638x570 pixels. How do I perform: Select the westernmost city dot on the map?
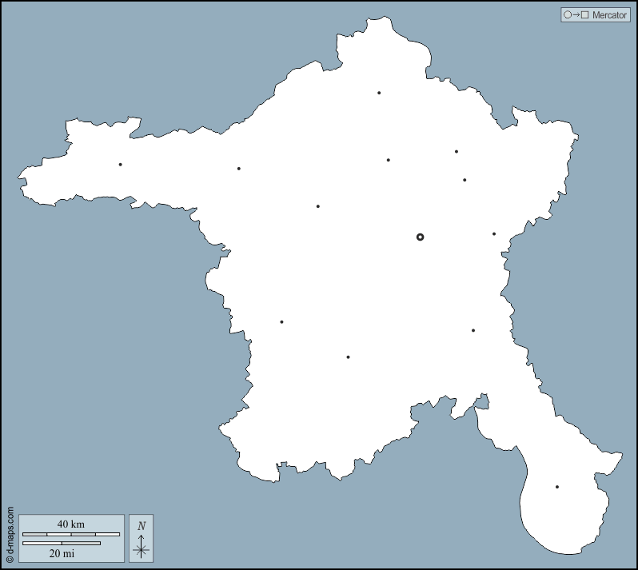121,165
